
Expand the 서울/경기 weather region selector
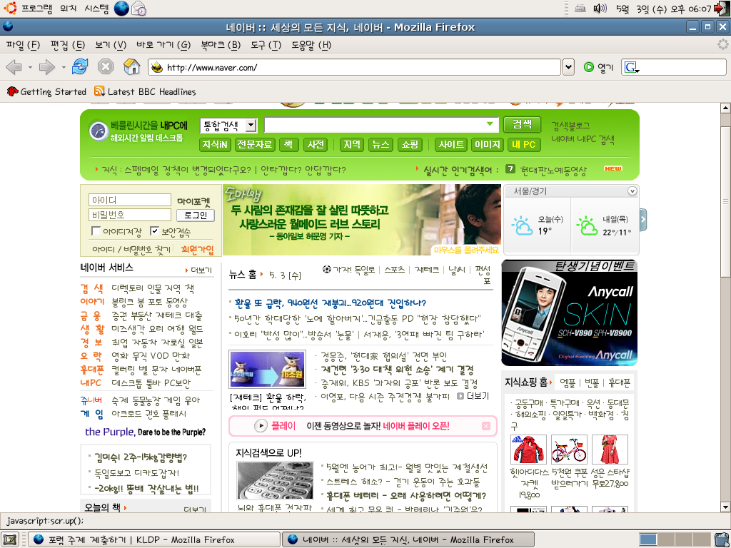(x=632, y=191)
